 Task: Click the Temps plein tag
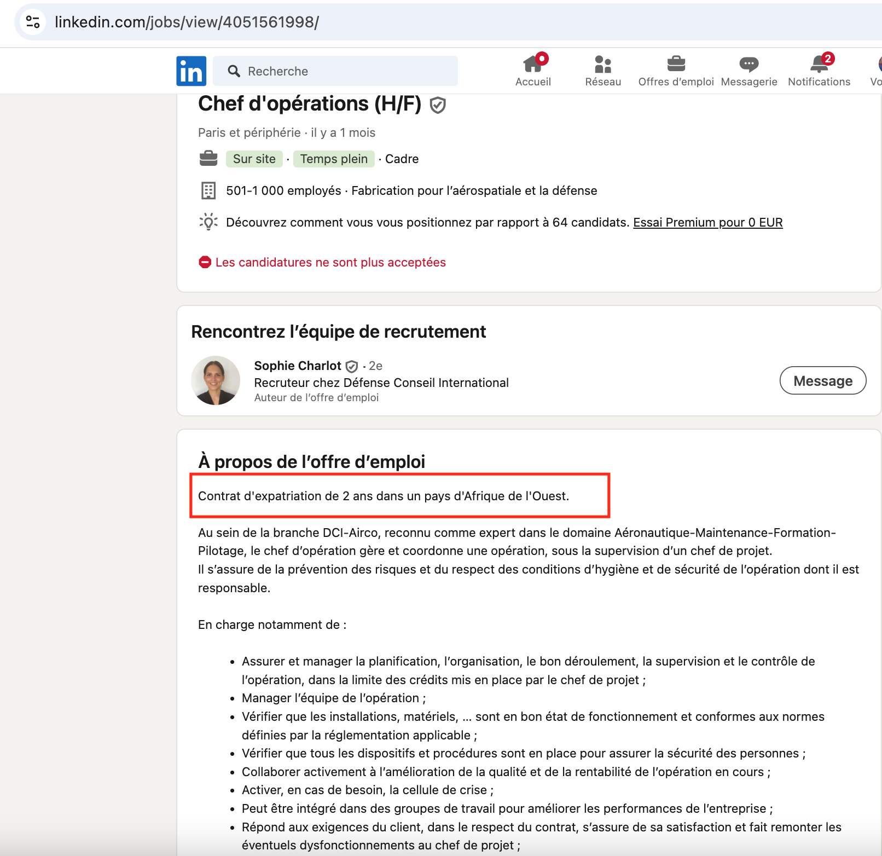point(334,159)
